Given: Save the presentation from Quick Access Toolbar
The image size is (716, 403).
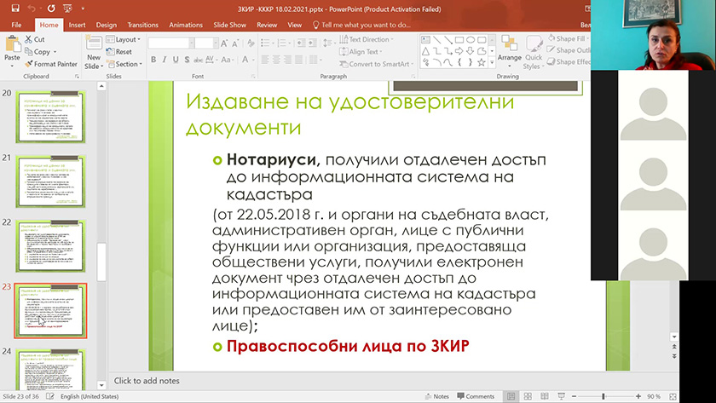Looking at the screenshot, I should pyautogui.click(x=13, y=9).
